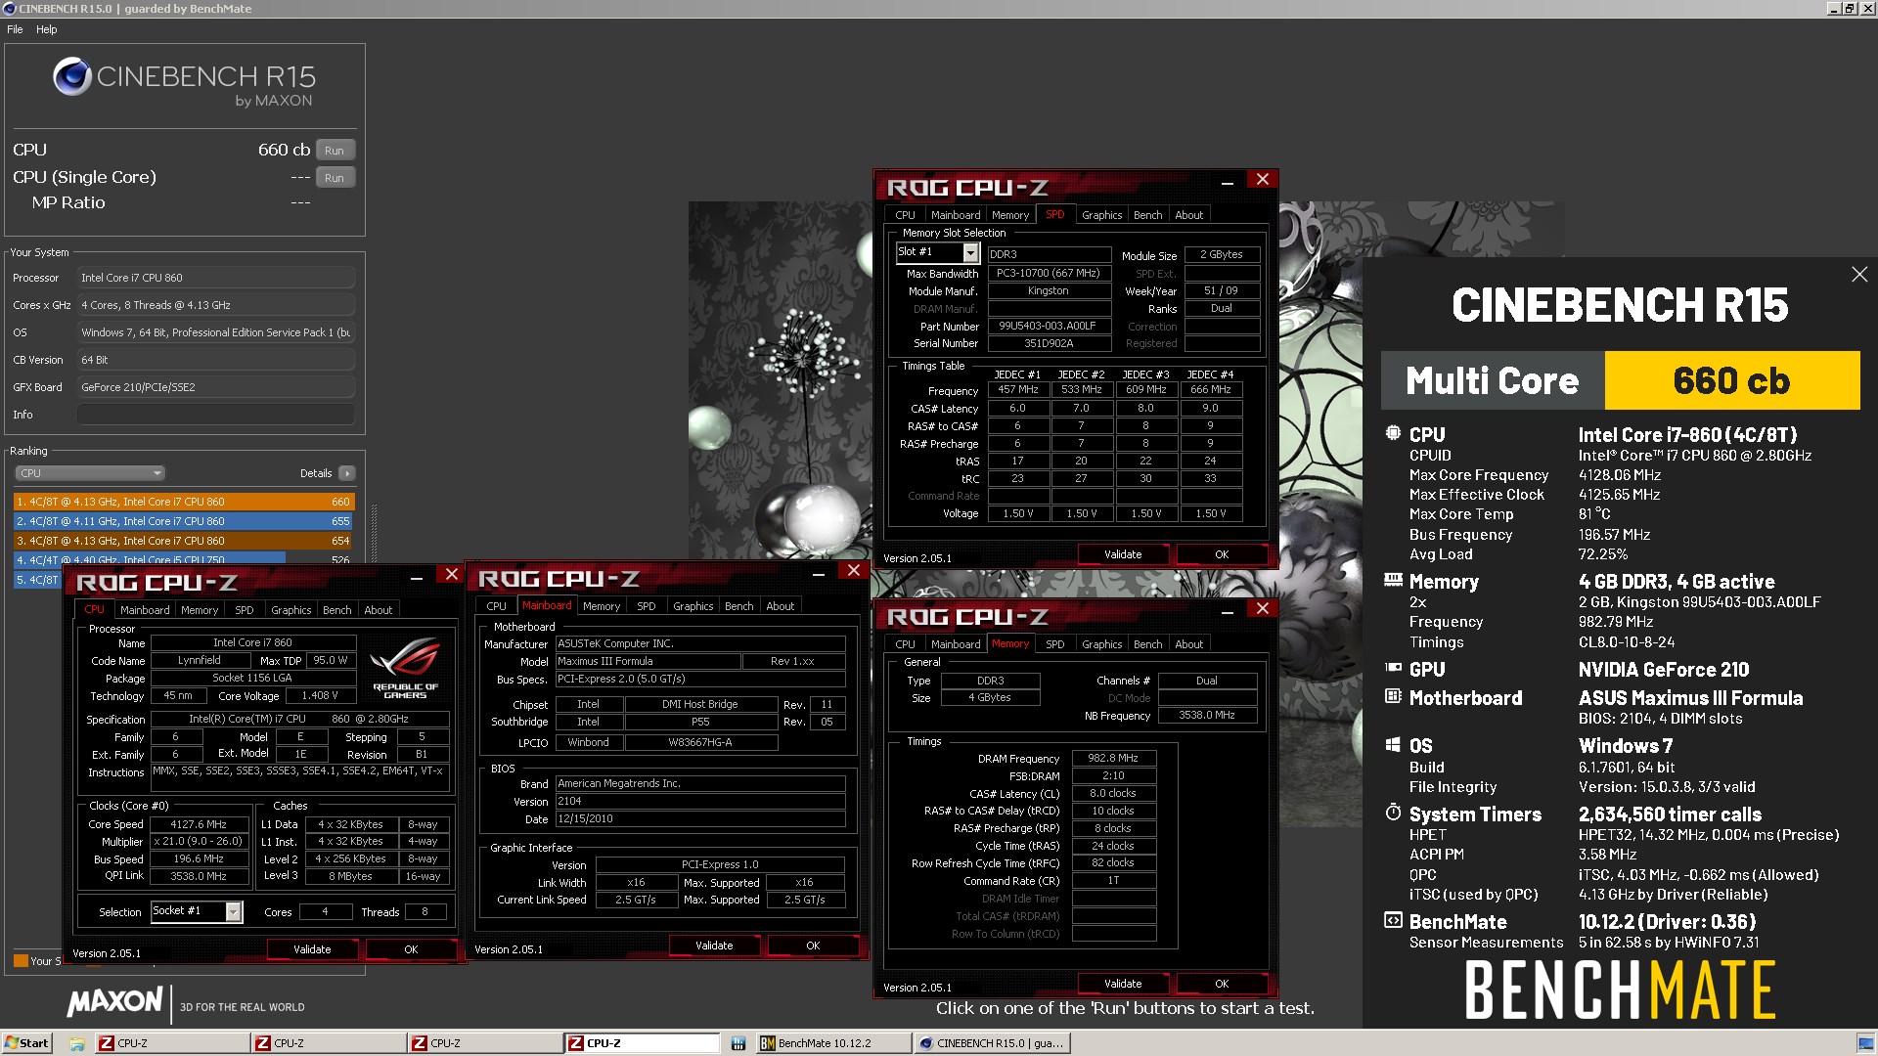Image resolution: width=1878 pixels, height=1056 pixels.
Task: Click the Model field Maximus III Formula
Action: tap(648, 661)
